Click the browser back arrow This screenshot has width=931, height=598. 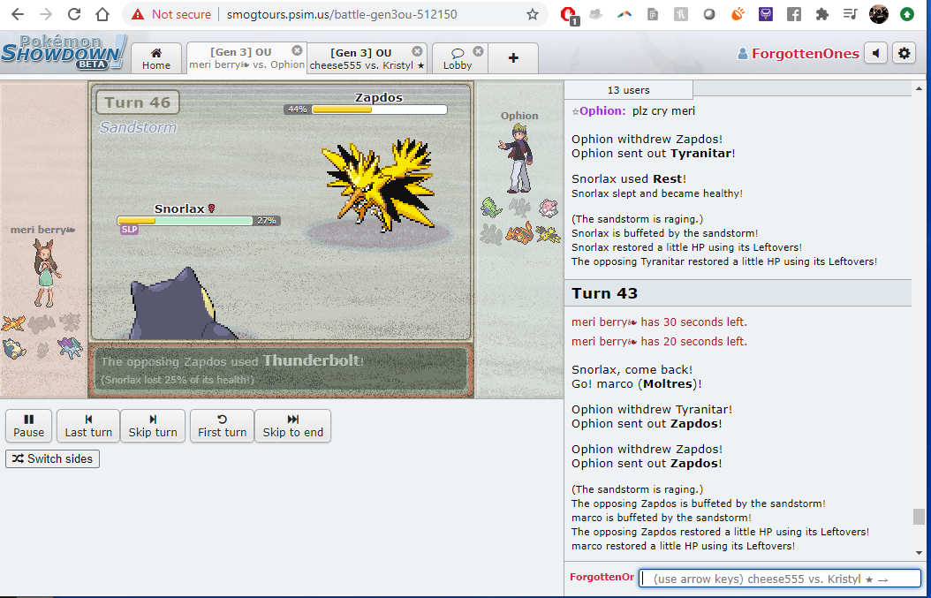(x=18, y=14)
